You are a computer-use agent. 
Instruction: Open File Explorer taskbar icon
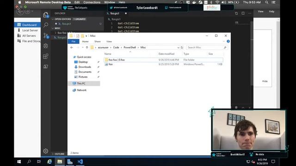(60, 162)
